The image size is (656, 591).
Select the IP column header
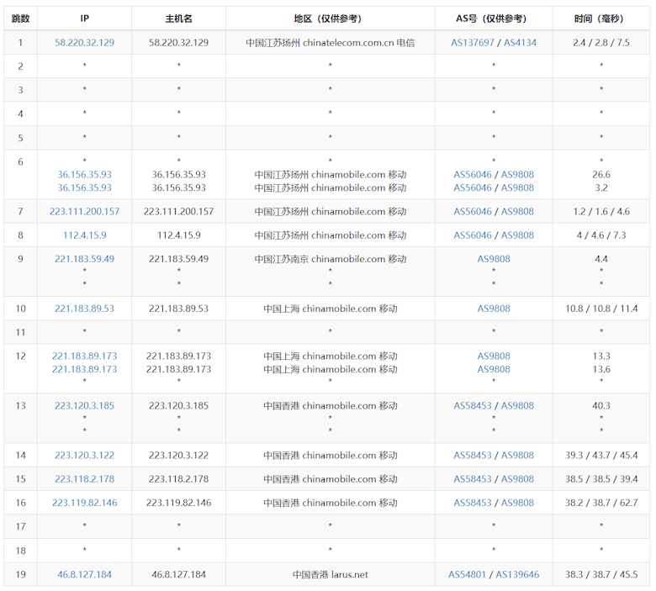pyautogui.click(x=84, y=18)
